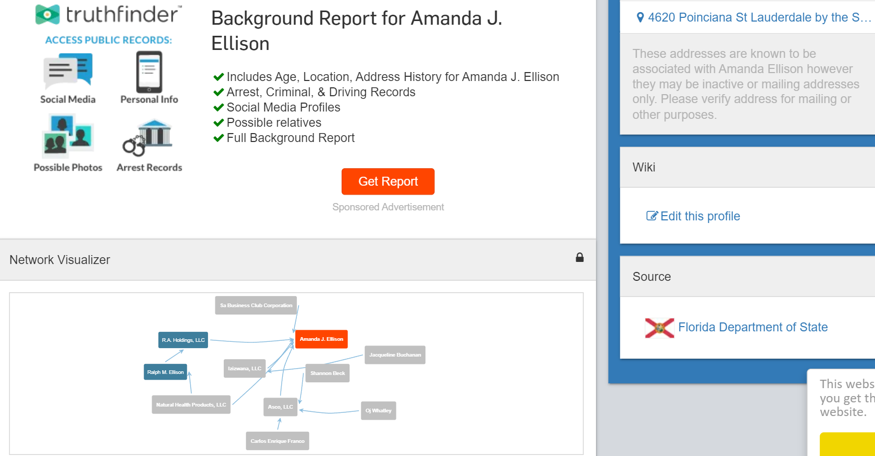
Task: Open the Personal Info phone icon
Action: tap(149, 72)
